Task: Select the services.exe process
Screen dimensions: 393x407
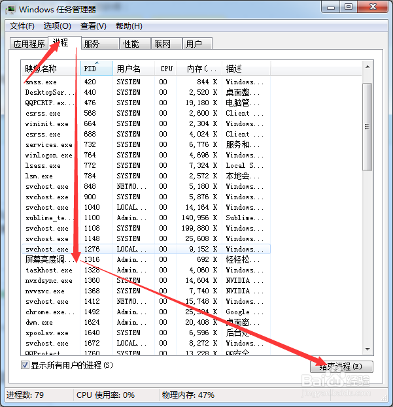Action: pyautogui.click(x=146, y=144)
